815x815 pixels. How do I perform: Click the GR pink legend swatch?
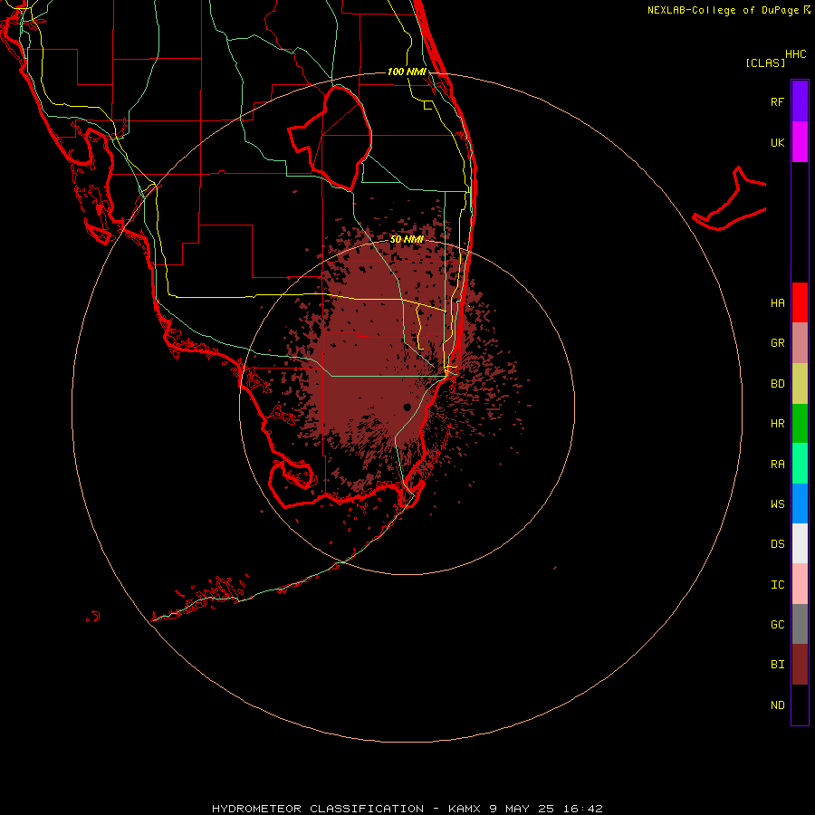(800, 343)
